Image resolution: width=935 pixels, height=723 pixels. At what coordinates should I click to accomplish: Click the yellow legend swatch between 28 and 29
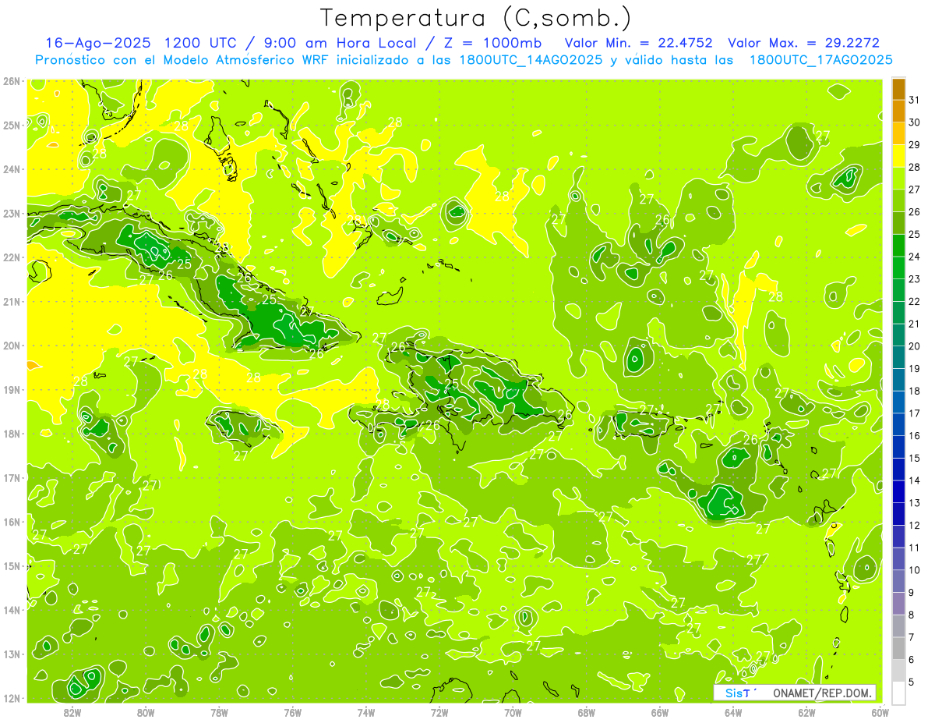[898, 156]
